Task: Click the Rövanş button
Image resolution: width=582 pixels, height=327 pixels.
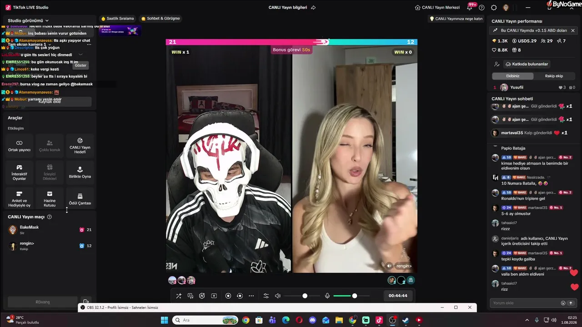Action: pyautogui.click(x=43, y=302)
